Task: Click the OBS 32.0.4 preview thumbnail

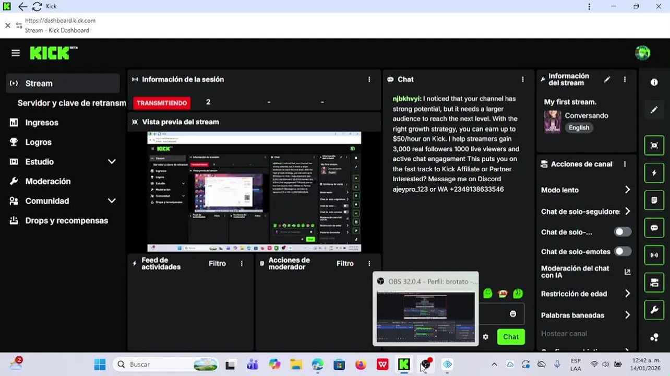Action: [426, 316]
